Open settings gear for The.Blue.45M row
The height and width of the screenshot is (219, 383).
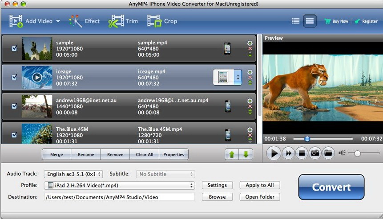pyautogui.click(x=250, y=130)
